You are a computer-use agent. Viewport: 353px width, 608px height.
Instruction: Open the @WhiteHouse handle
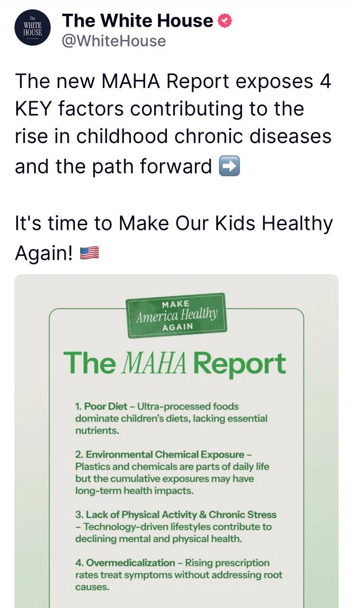(x=114, y=41)
